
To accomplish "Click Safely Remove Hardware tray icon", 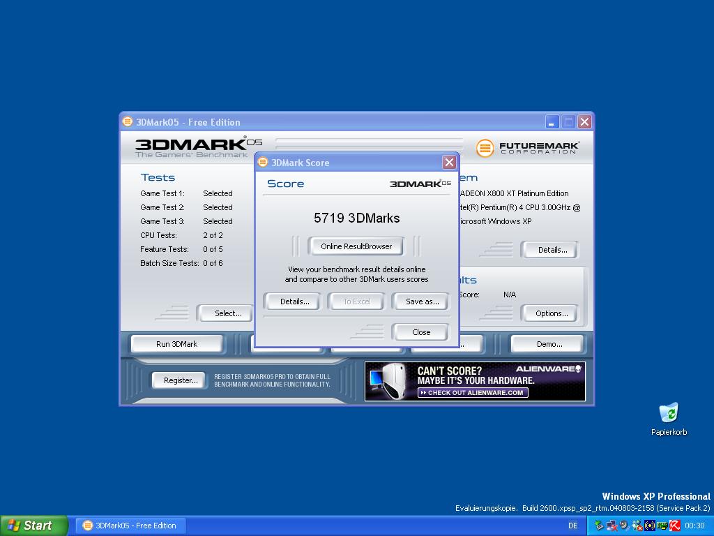I will click(x=599, y=526).
